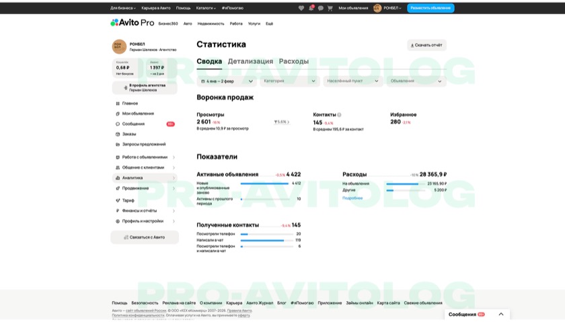Screen dimensions: 565x322
Task: Open shopping cart icon
Action: click(330, 8)
